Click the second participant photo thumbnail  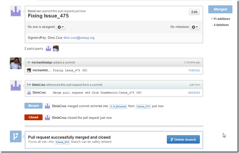tap(56, 48)
